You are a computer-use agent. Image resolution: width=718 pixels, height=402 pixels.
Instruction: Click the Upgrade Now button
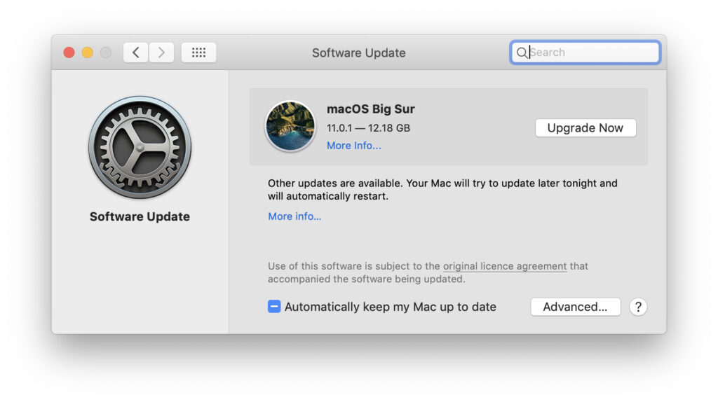click(585, 128)
